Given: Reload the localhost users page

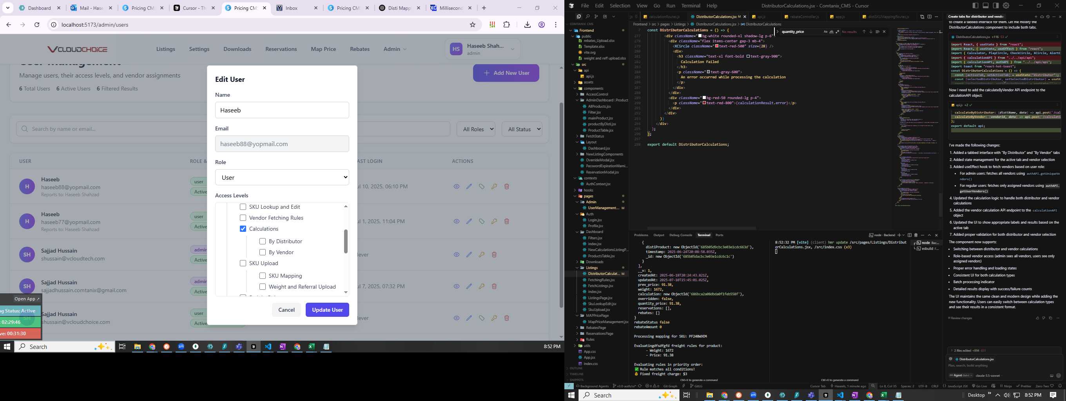Looking at the screenshot, I should click(37, 25).
